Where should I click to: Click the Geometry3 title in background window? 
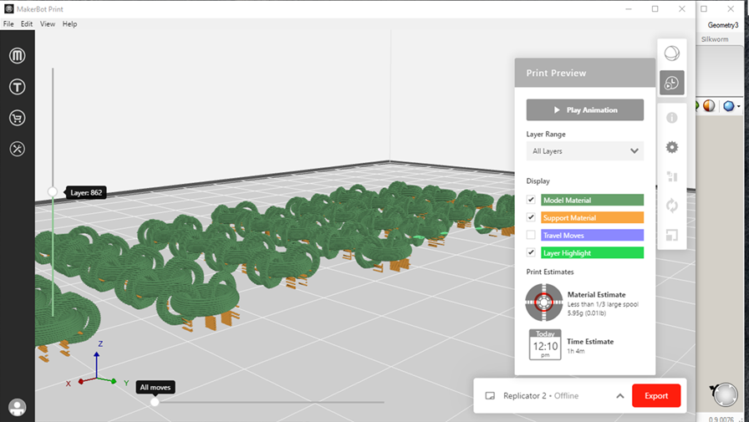[x=723, y=25]
